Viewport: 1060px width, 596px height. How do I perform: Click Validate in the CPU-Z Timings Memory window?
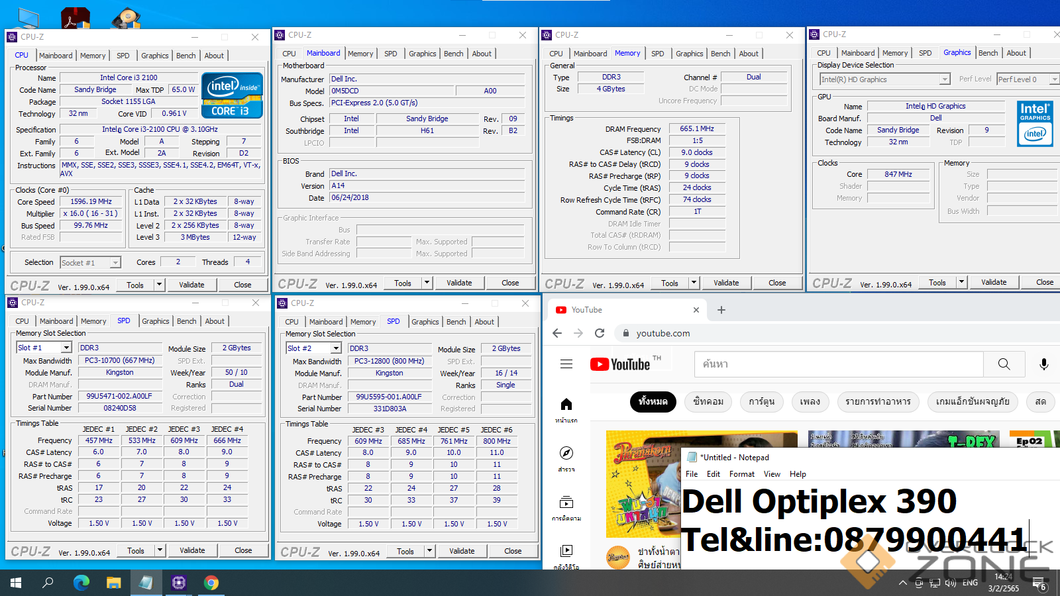[x=726, y=283]
